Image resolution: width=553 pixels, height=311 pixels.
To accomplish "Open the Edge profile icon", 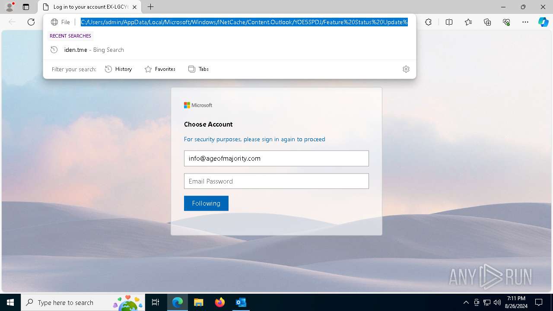I will (x=10, y=7).
